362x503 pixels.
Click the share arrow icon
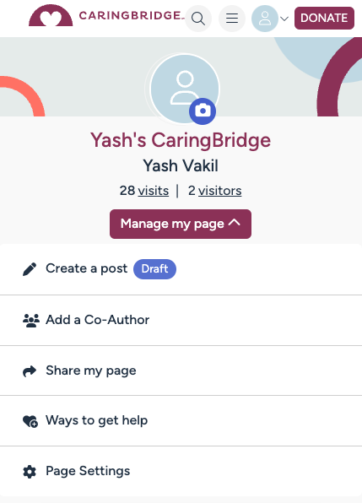(30, 371)
